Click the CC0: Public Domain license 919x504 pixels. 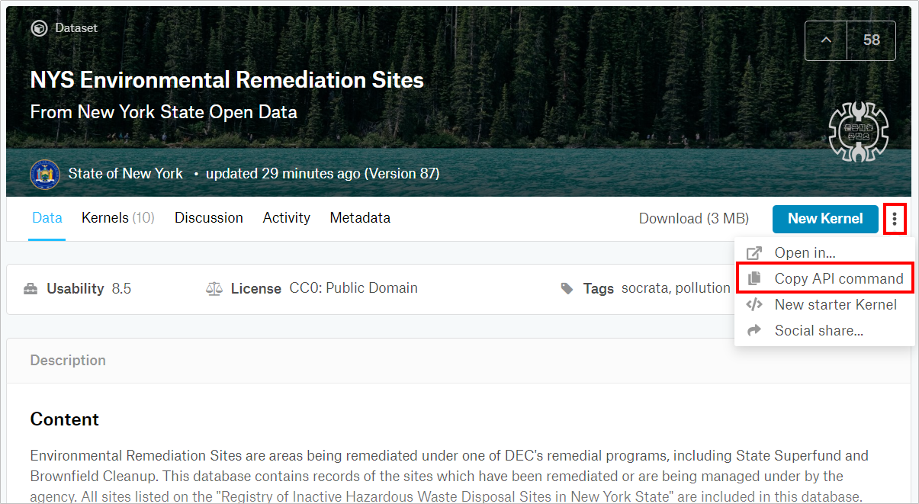click(354, 288)
